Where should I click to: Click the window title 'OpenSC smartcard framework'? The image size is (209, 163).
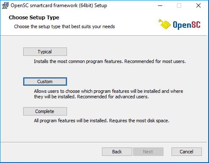(x=44, y=5)
